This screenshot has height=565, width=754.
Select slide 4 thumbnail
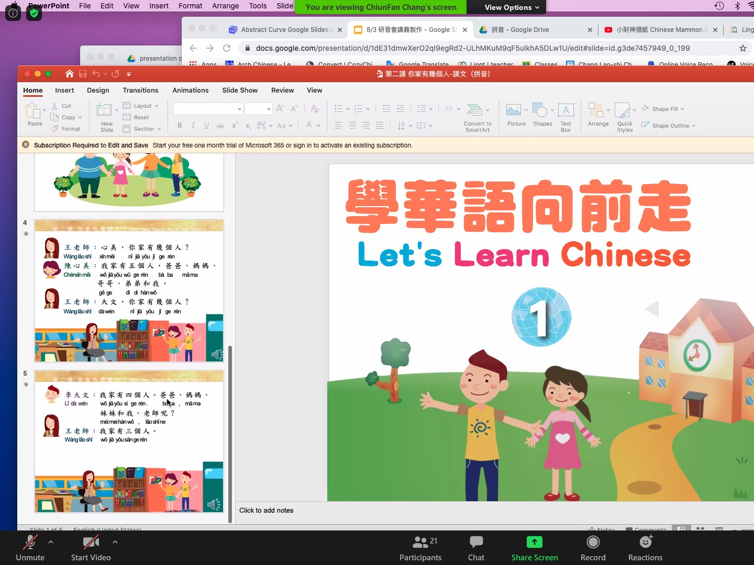[x=129, y=291]
